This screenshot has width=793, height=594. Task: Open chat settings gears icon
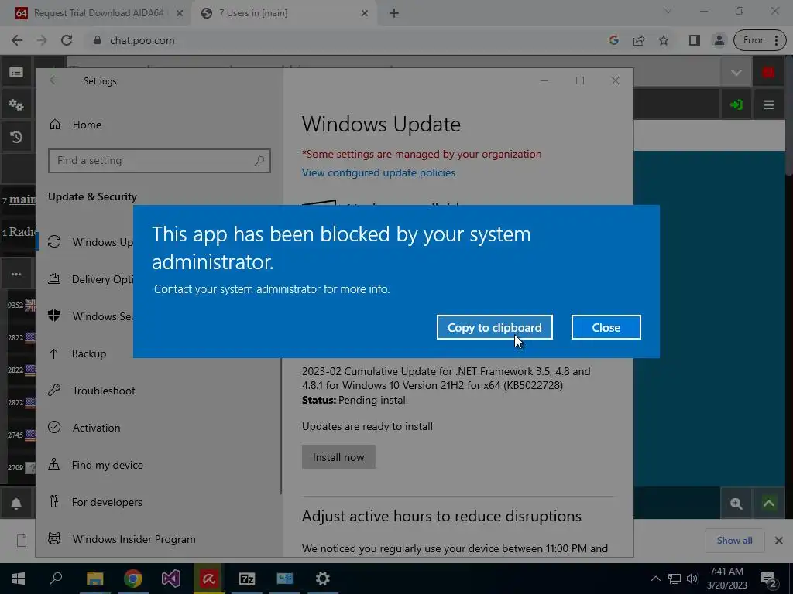click(16, 104)
